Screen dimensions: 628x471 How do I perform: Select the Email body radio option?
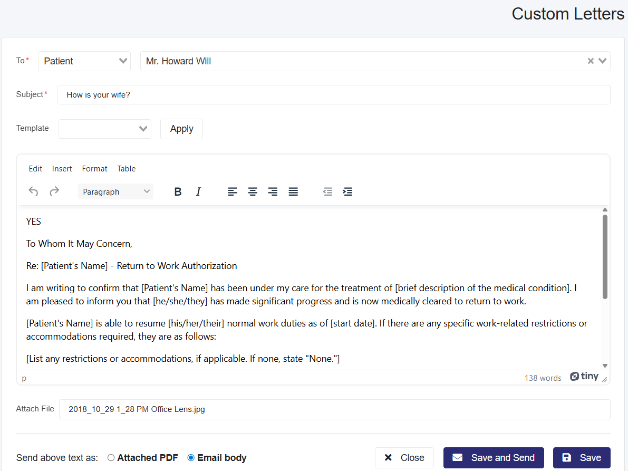(x=191, y=458)
